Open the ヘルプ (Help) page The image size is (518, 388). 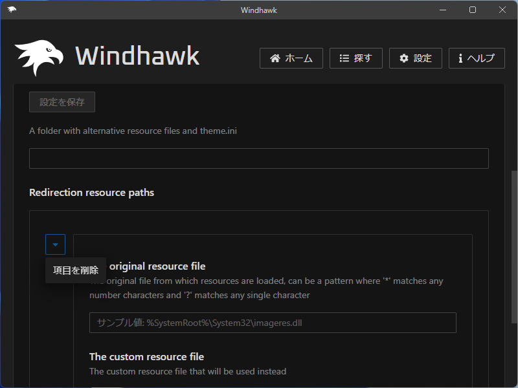pos(477,58)
